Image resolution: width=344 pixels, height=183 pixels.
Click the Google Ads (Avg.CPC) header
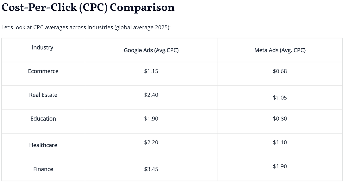pyautogui.click(x=151, y=50)
